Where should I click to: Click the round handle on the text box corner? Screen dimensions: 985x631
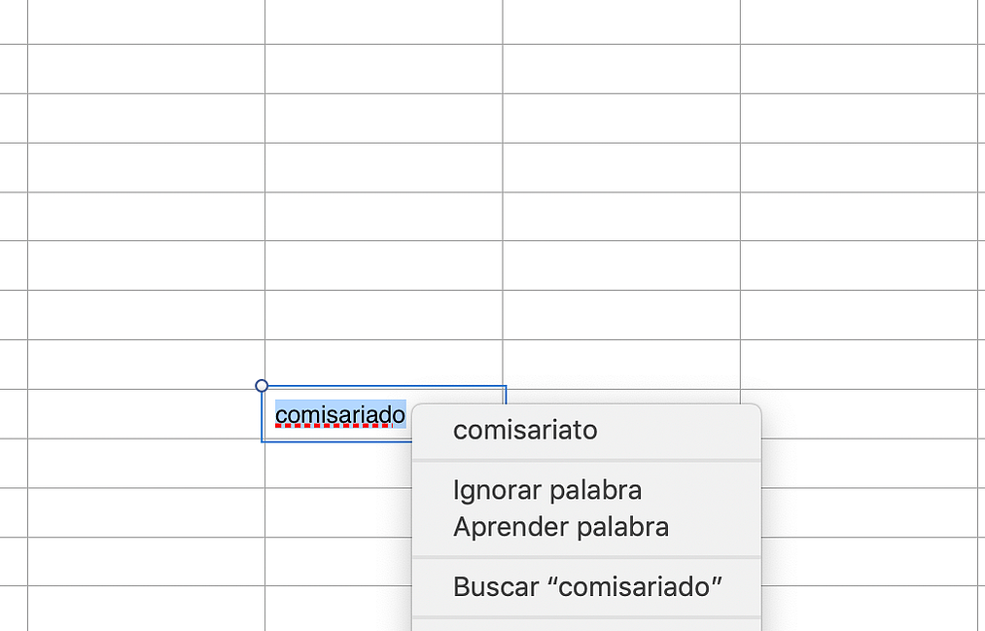click(262, 386)
